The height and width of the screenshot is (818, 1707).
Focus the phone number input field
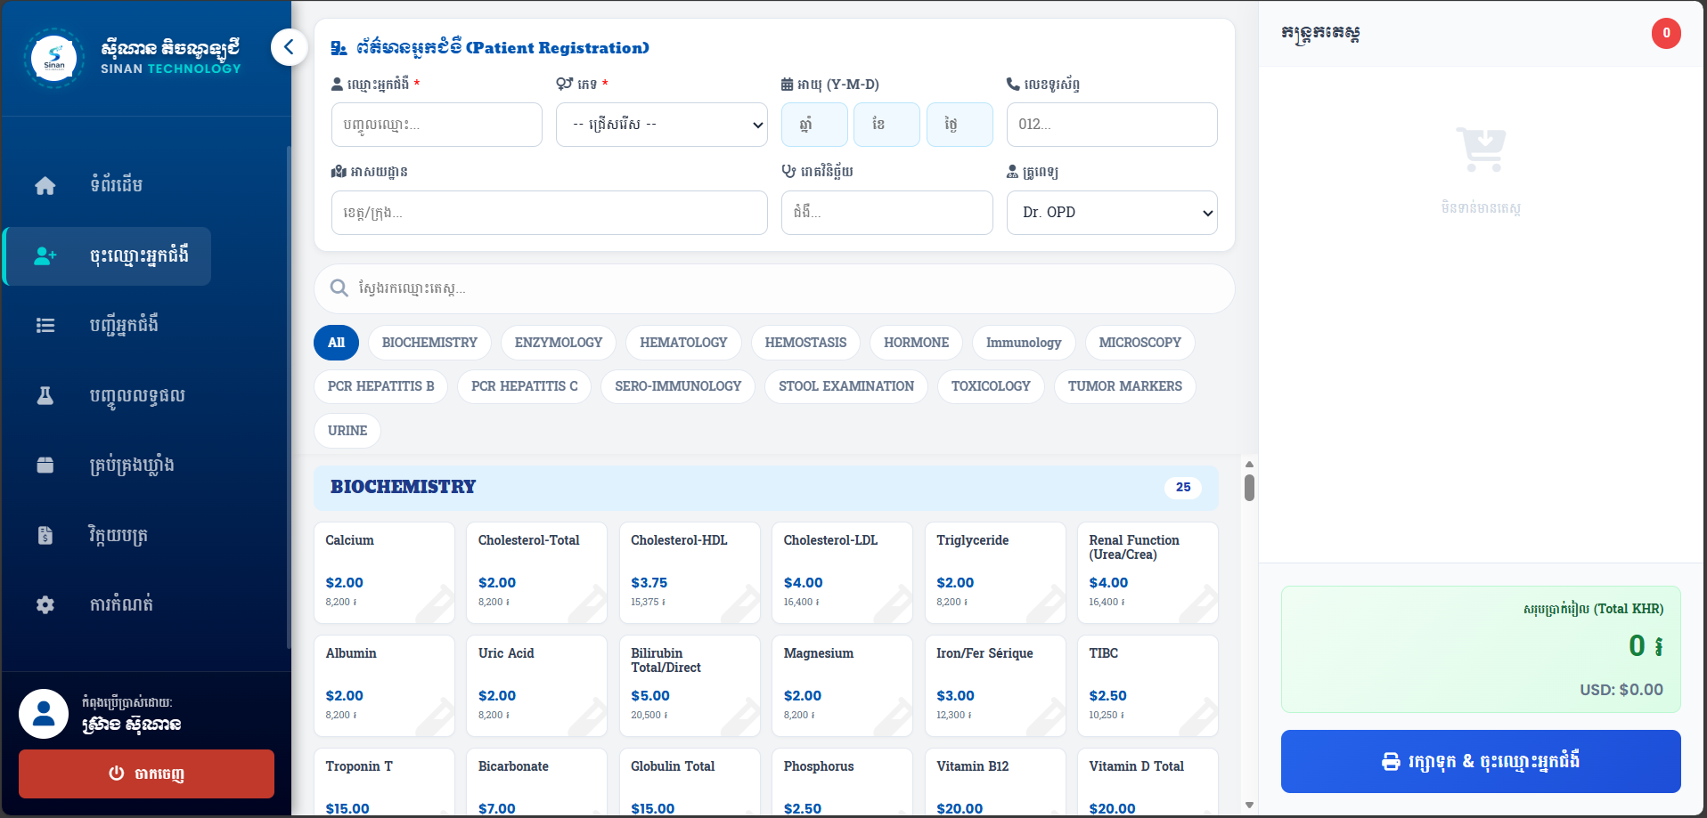pos(1111,125)
